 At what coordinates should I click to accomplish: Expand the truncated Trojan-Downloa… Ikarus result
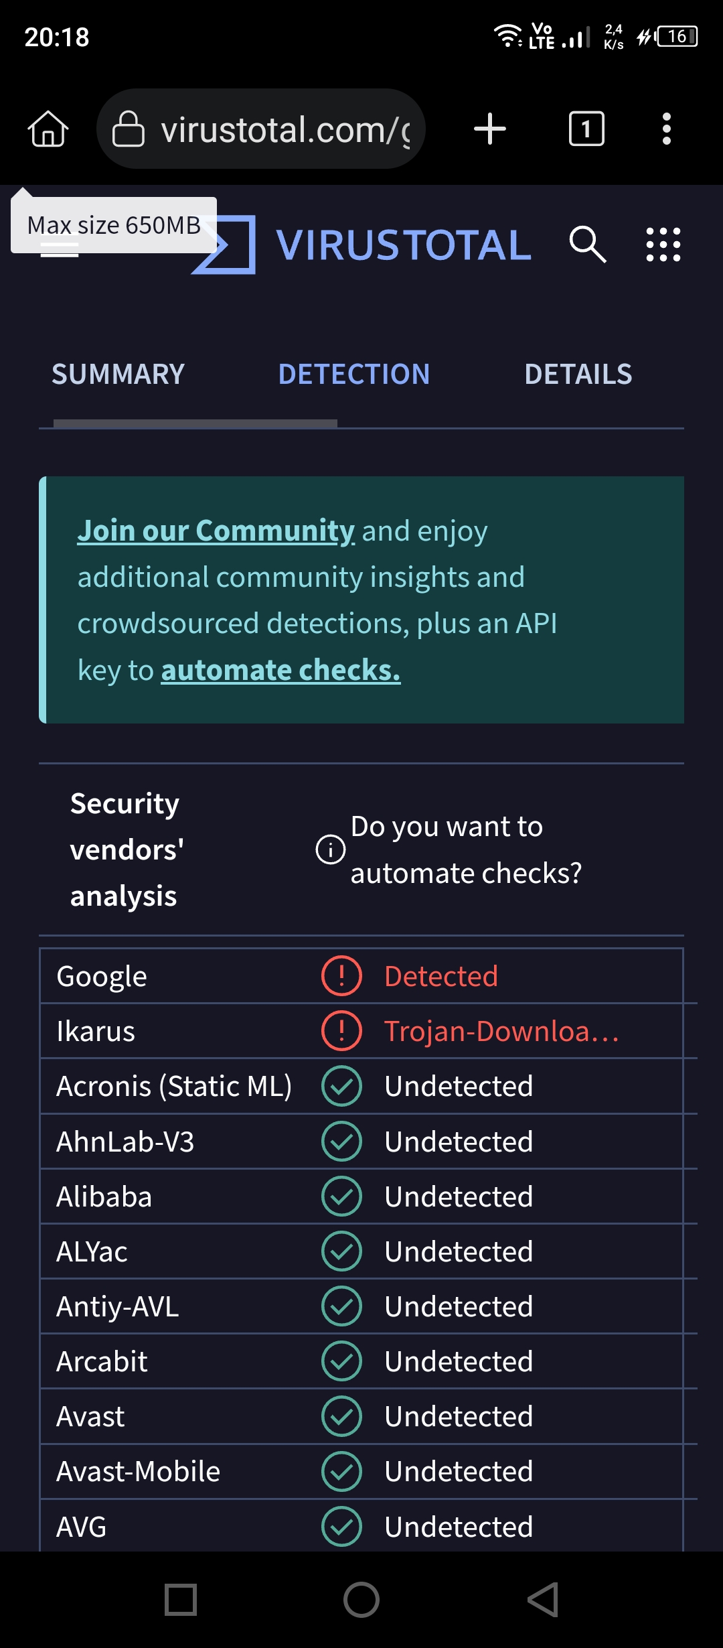(501, 1031)
